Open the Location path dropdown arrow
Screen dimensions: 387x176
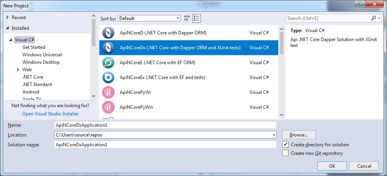point(274,135)
